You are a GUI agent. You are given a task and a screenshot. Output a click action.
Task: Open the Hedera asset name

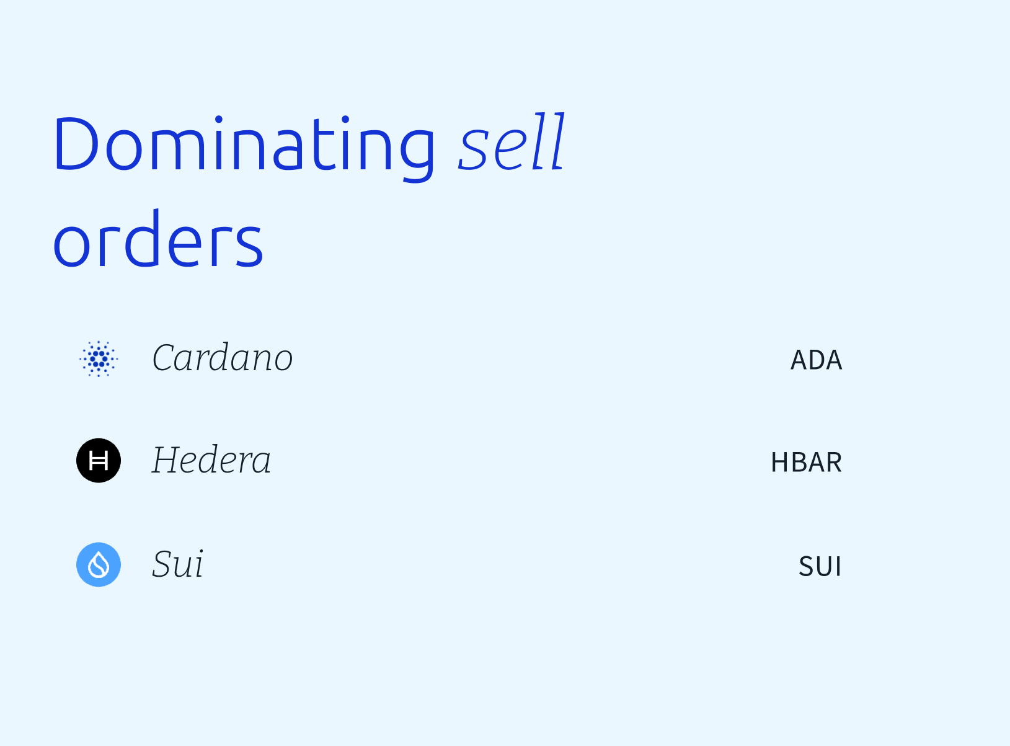(x=211, y=460)
